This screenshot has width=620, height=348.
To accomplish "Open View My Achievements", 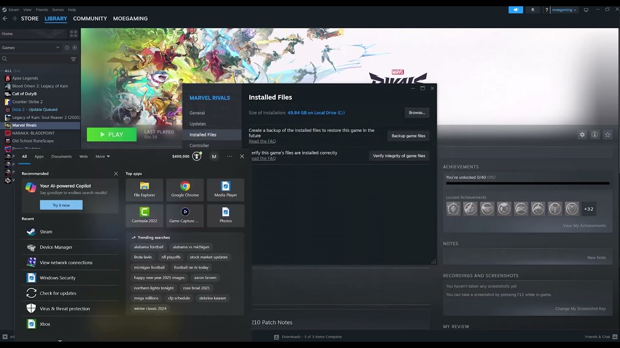I will [584, 226].
